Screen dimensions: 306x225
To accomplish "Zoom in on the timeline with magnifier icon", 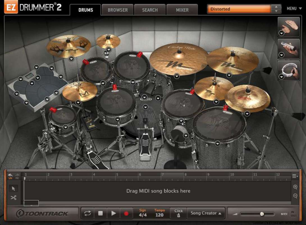I will [x=295, y=186].
